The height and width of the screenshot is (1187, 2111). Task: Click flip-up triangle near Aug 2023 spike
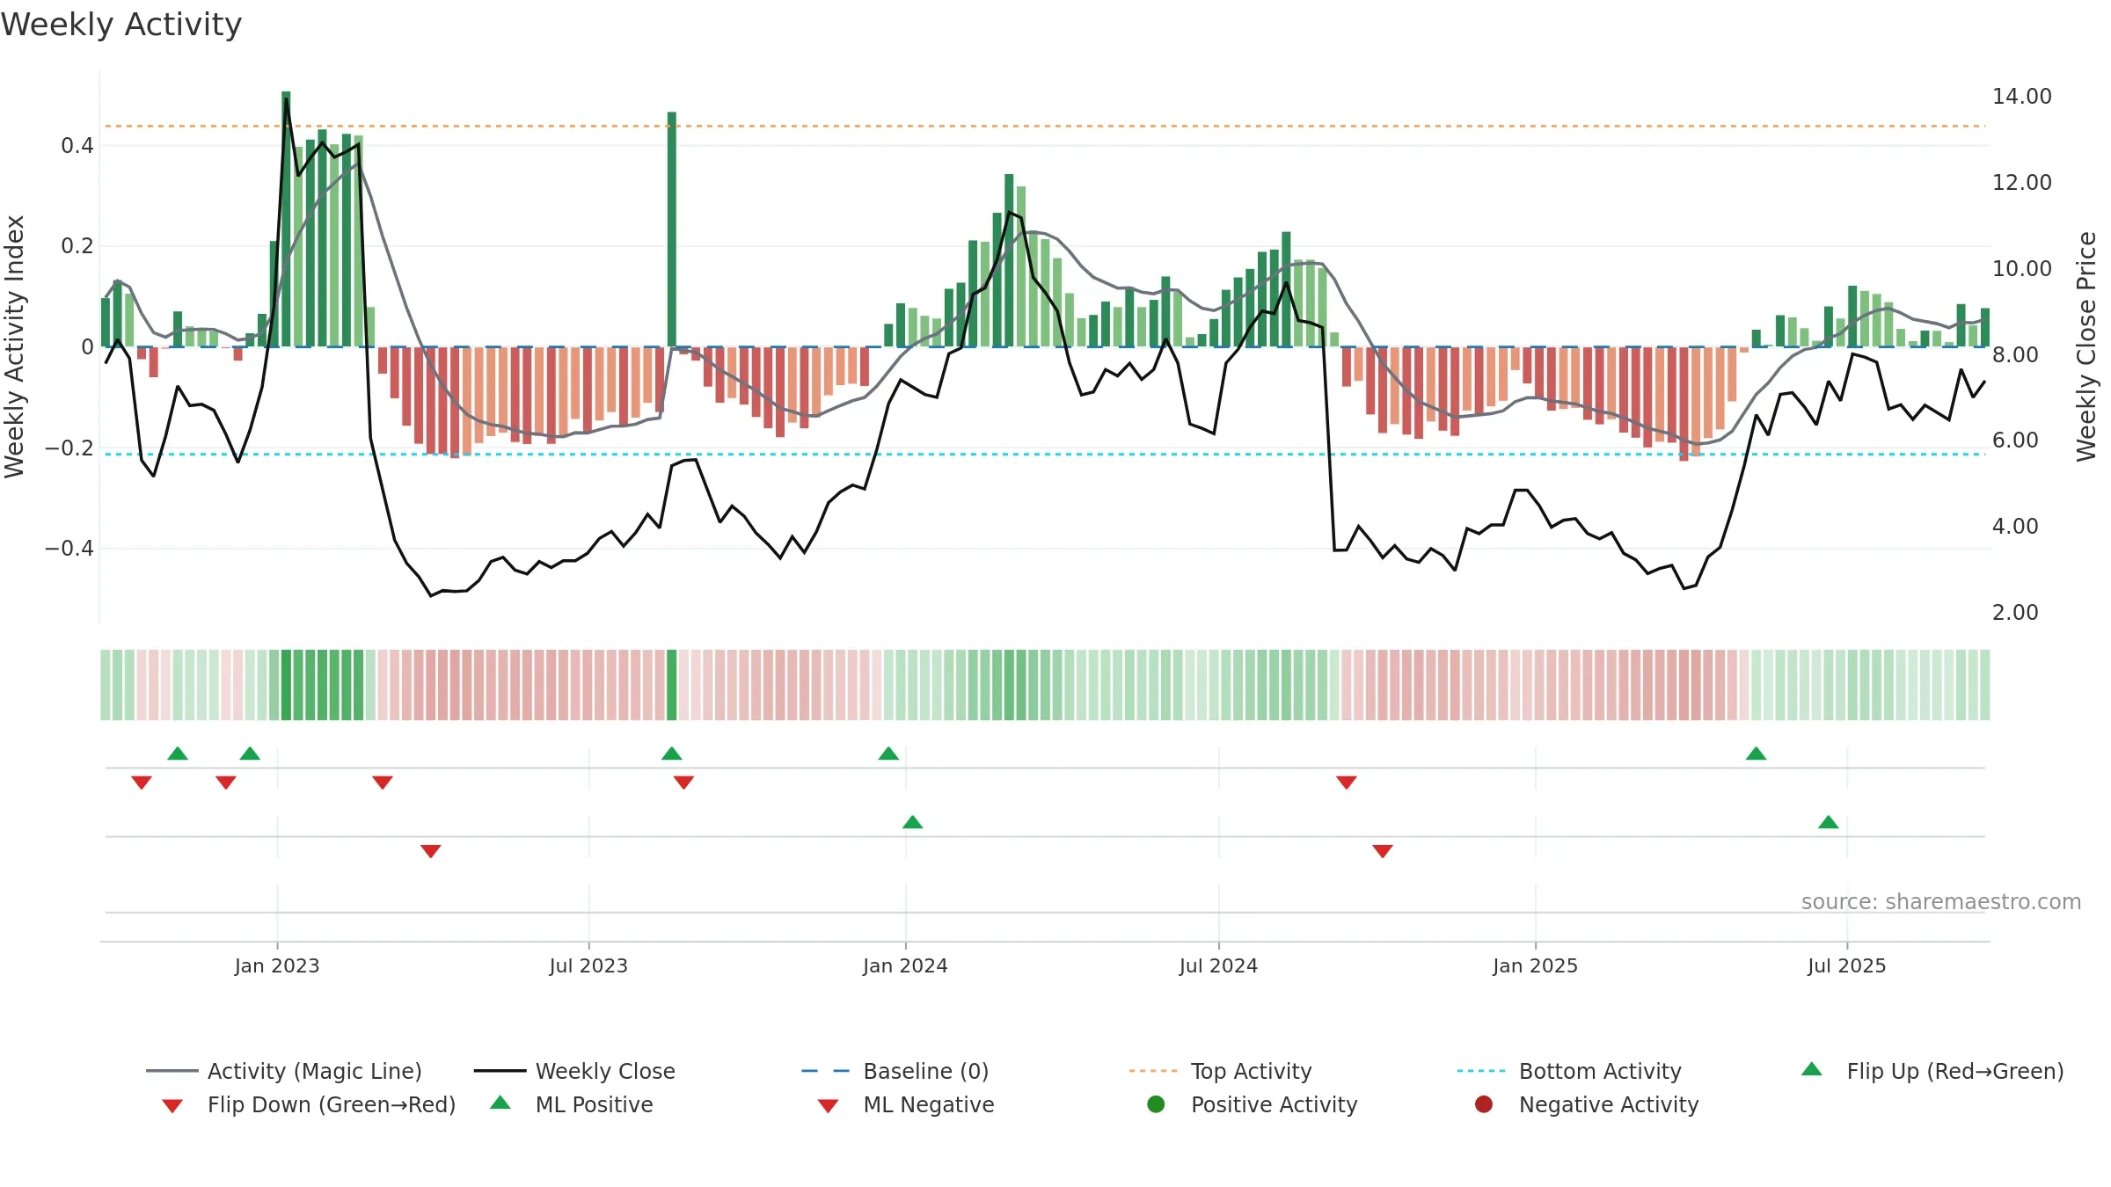point(672,754)
